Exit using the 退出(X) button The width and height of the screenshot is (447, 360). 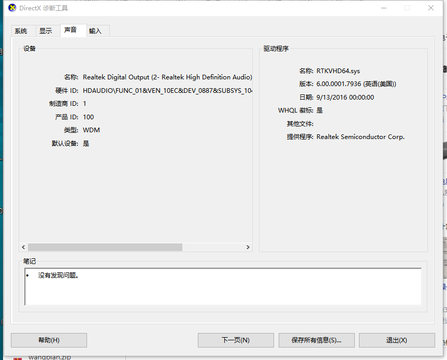[396, 340]
